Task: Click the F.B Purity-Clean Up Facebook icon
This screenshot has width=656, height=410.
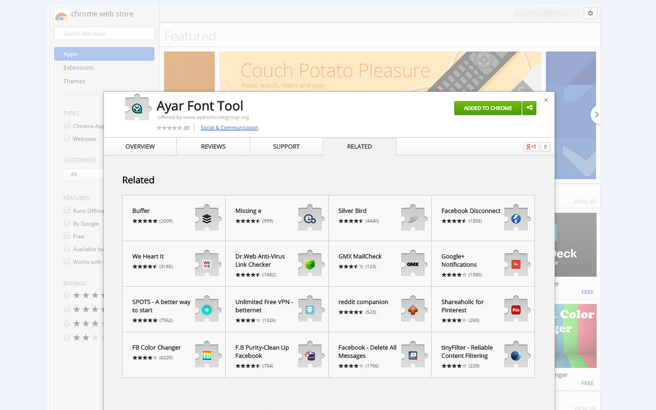Action: point(310,355)
